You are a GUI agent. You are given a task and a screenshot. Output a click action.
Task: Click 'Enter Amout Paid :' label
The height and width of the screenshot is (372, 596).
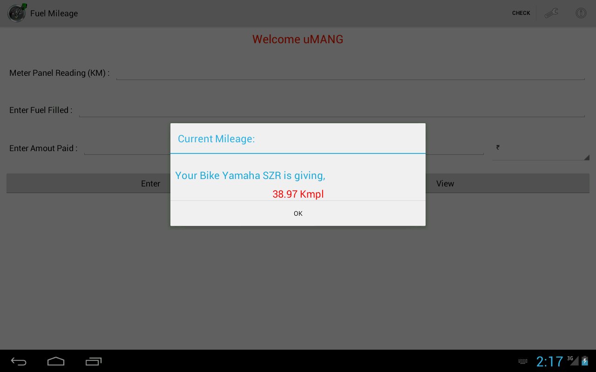(x=43, y=148)
